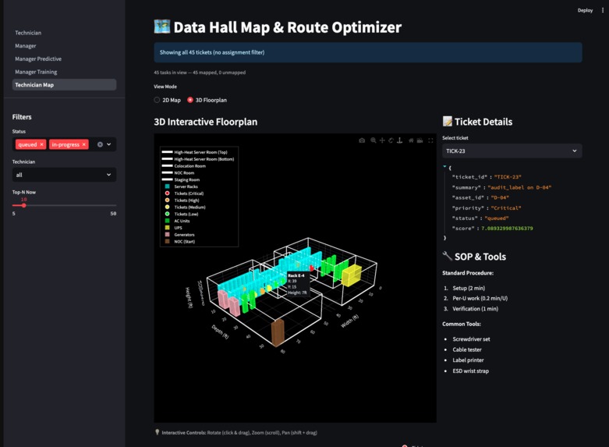This screenshot has height=447, width=609.
Task: Open the three-dot main menu
Action: pos(603,10)
